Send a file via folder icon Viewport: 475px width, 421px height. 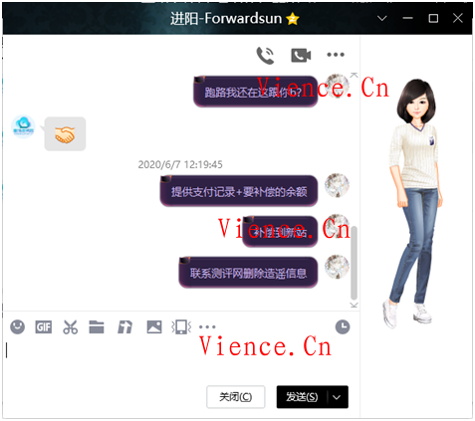(x=97, y=327)
